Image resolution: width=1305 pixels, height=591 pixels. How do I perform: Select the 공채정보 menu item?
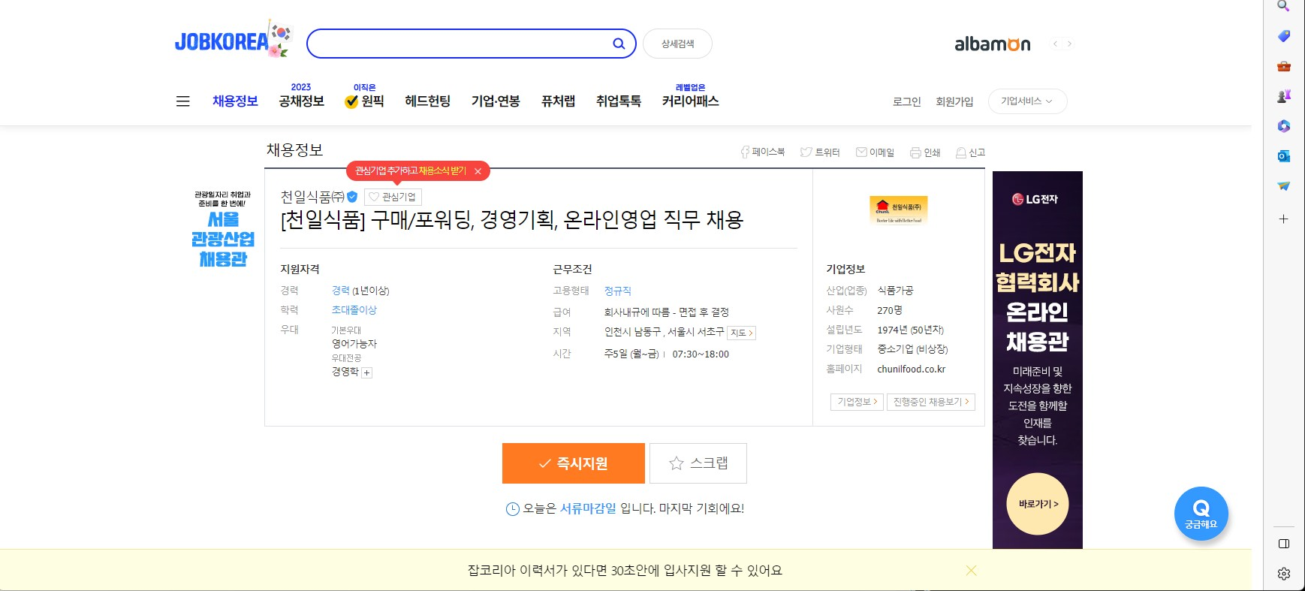(301, 101)
